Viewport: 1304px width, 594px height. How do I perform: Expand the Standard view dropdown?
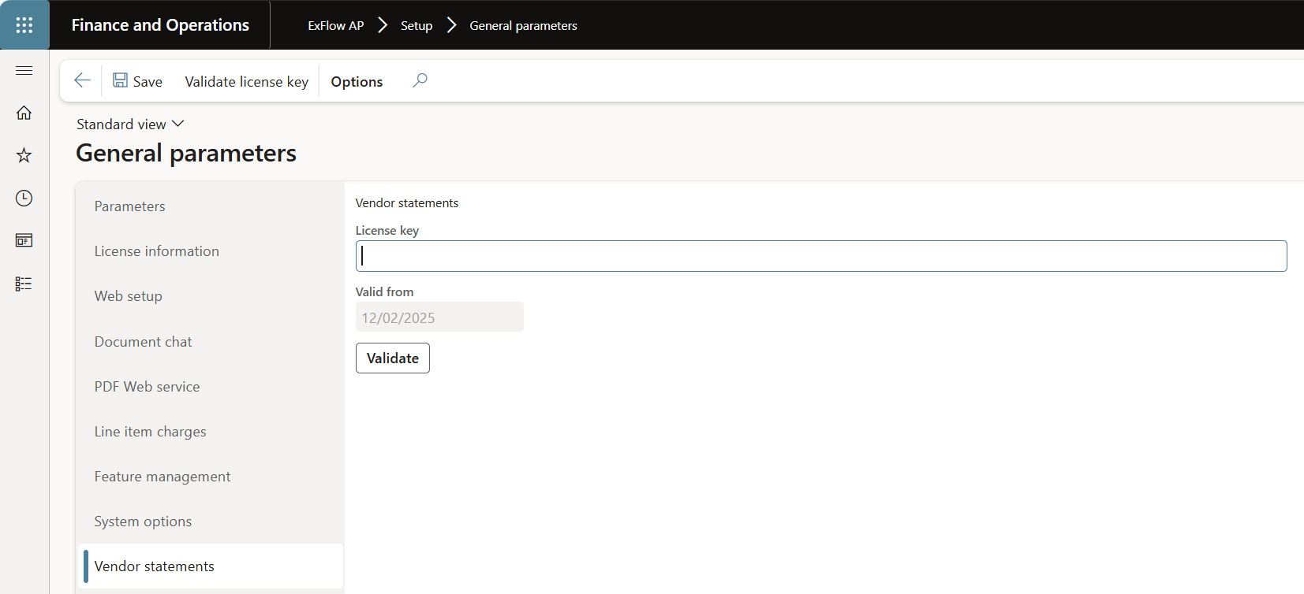coord(130,124)
